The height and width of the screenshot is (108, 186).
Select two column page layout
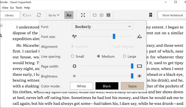point(102,15)
